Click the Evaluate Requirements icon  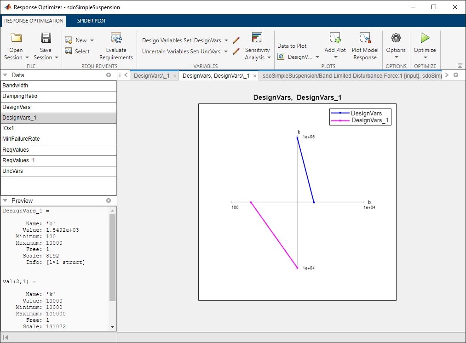pos(116,38)
